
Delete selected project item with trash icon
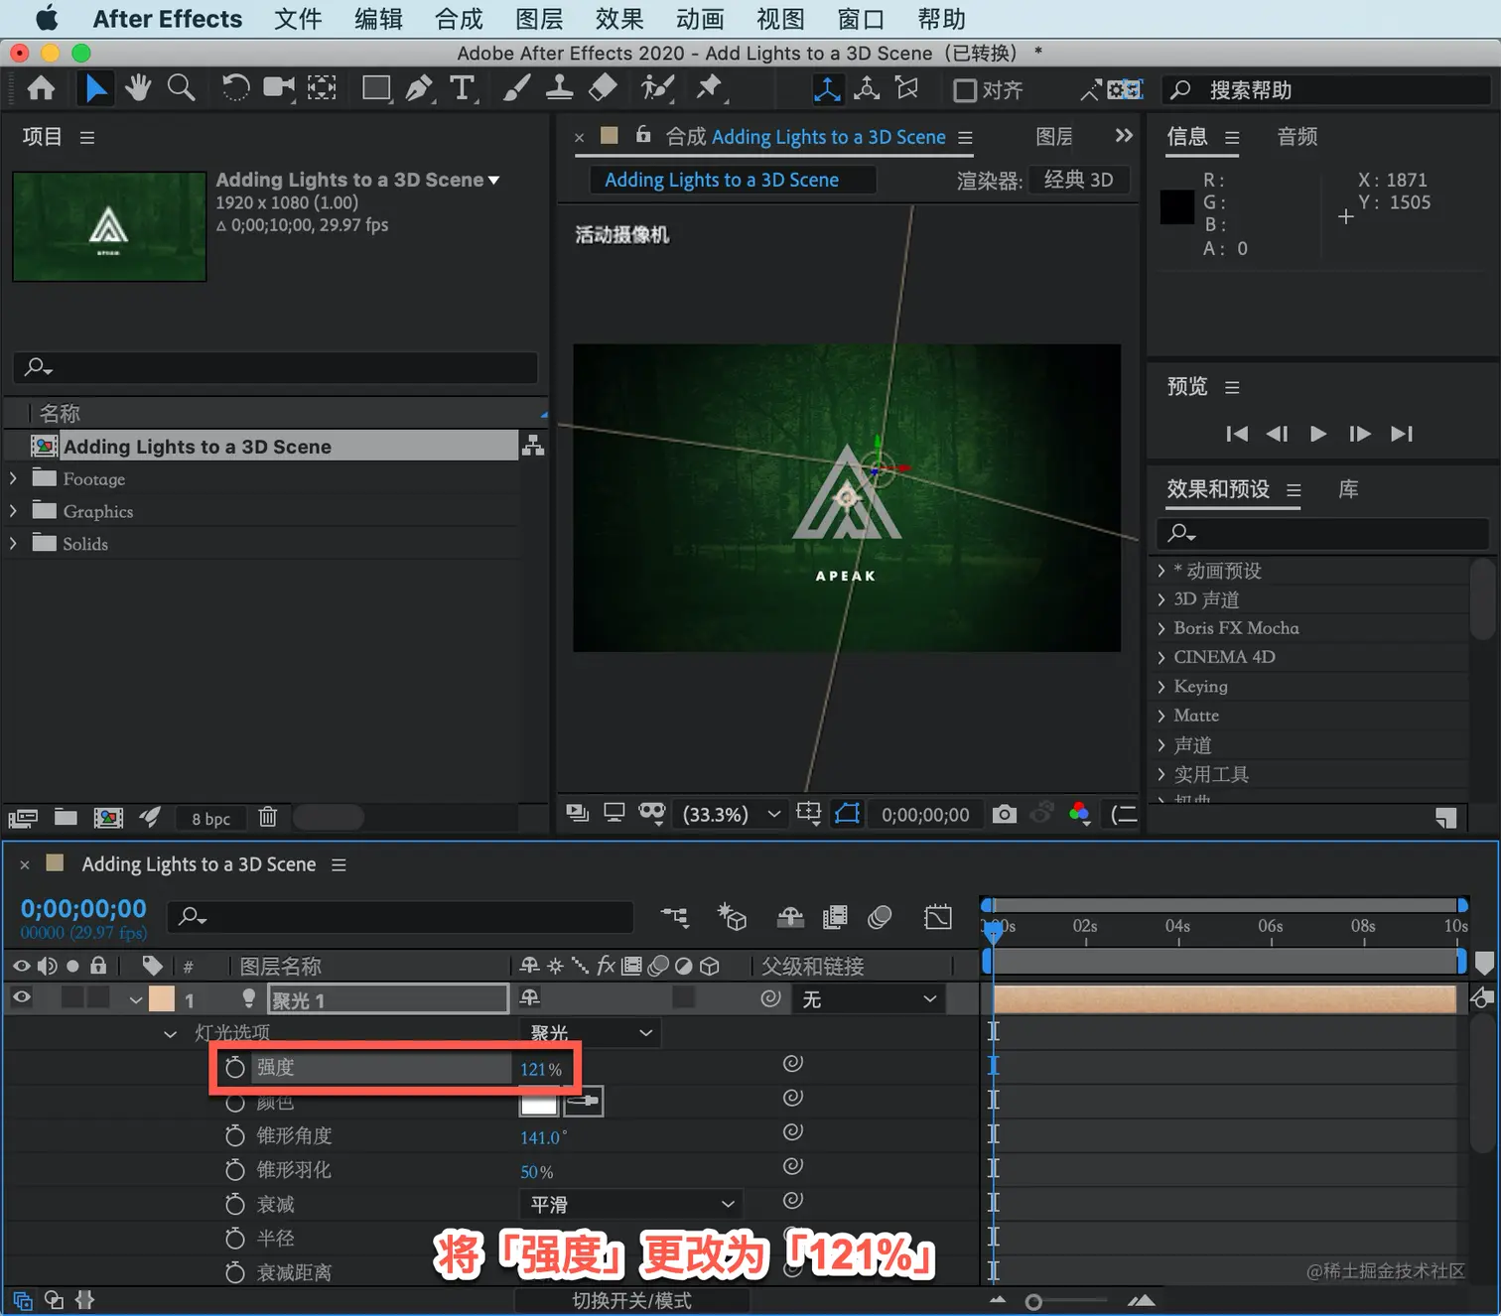(267, 817)
